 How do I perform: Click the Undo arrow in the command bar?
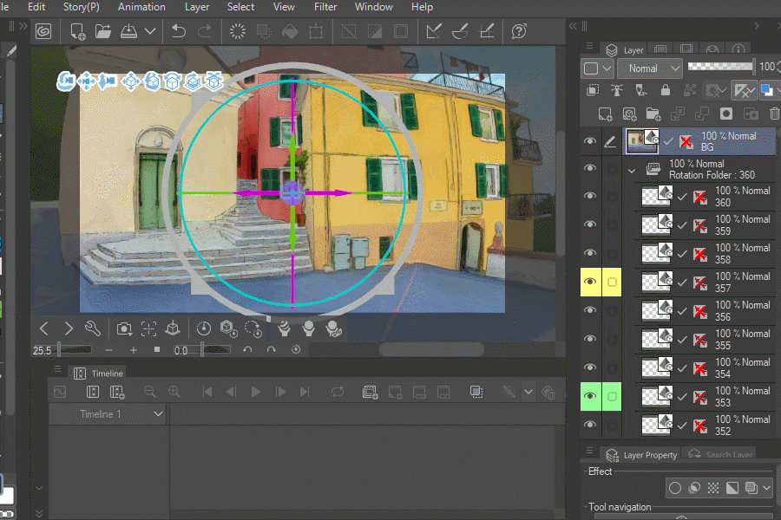click(x=179, y=32)
